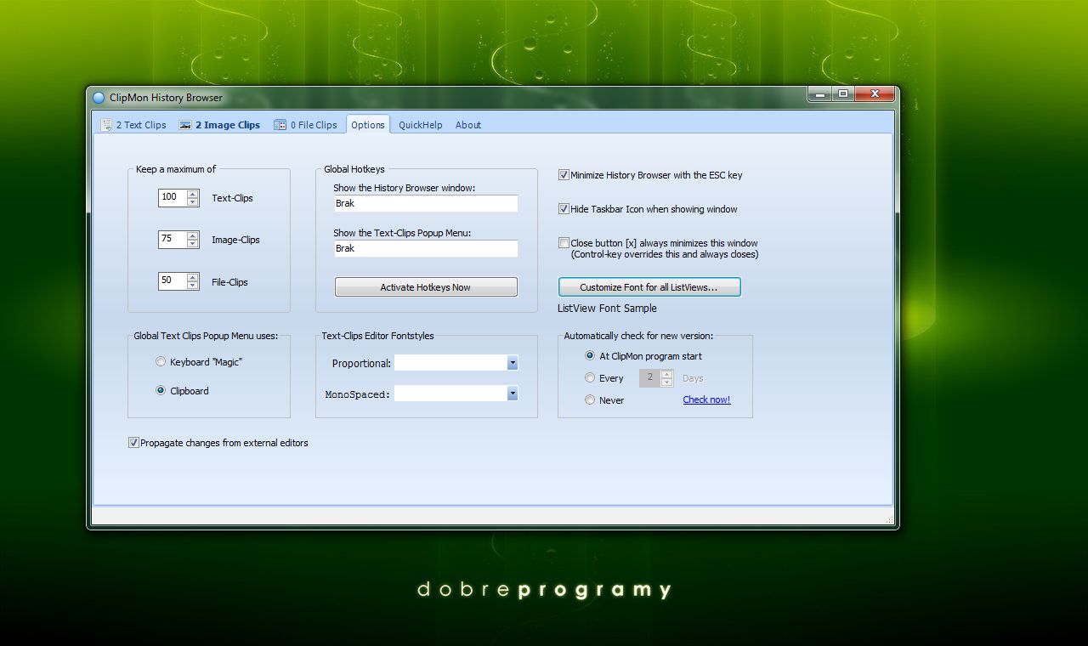This screenshot has width=1088, height=646.
Task: Toggle Minimize History Browser with ESC key
Action: (564, 175)
